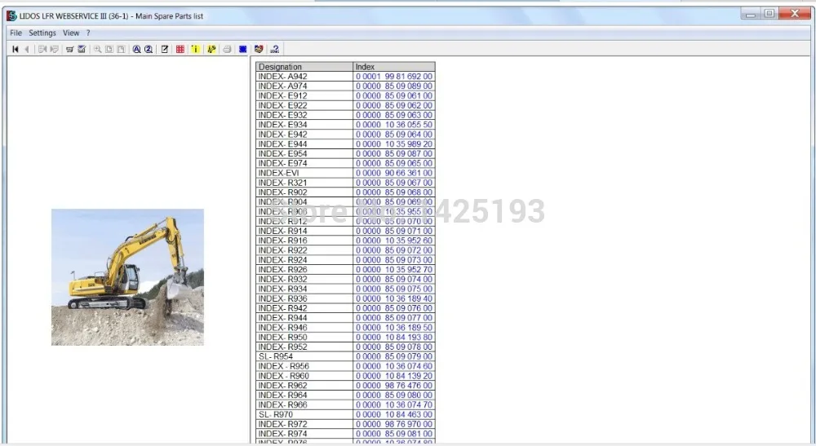The image size is (816, 446).
Task: Select the SL- R970 row
Action: pyautogui.click(x=345, y=414)
